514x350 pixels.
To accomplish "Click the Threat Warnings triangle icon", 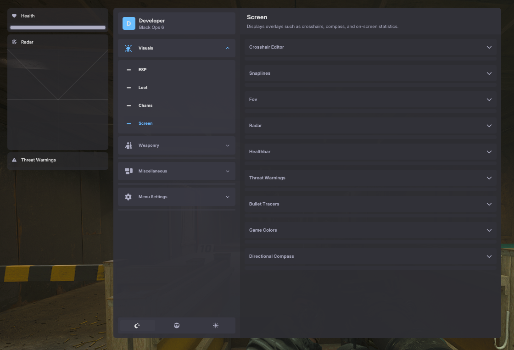I will tap(14, 160).
